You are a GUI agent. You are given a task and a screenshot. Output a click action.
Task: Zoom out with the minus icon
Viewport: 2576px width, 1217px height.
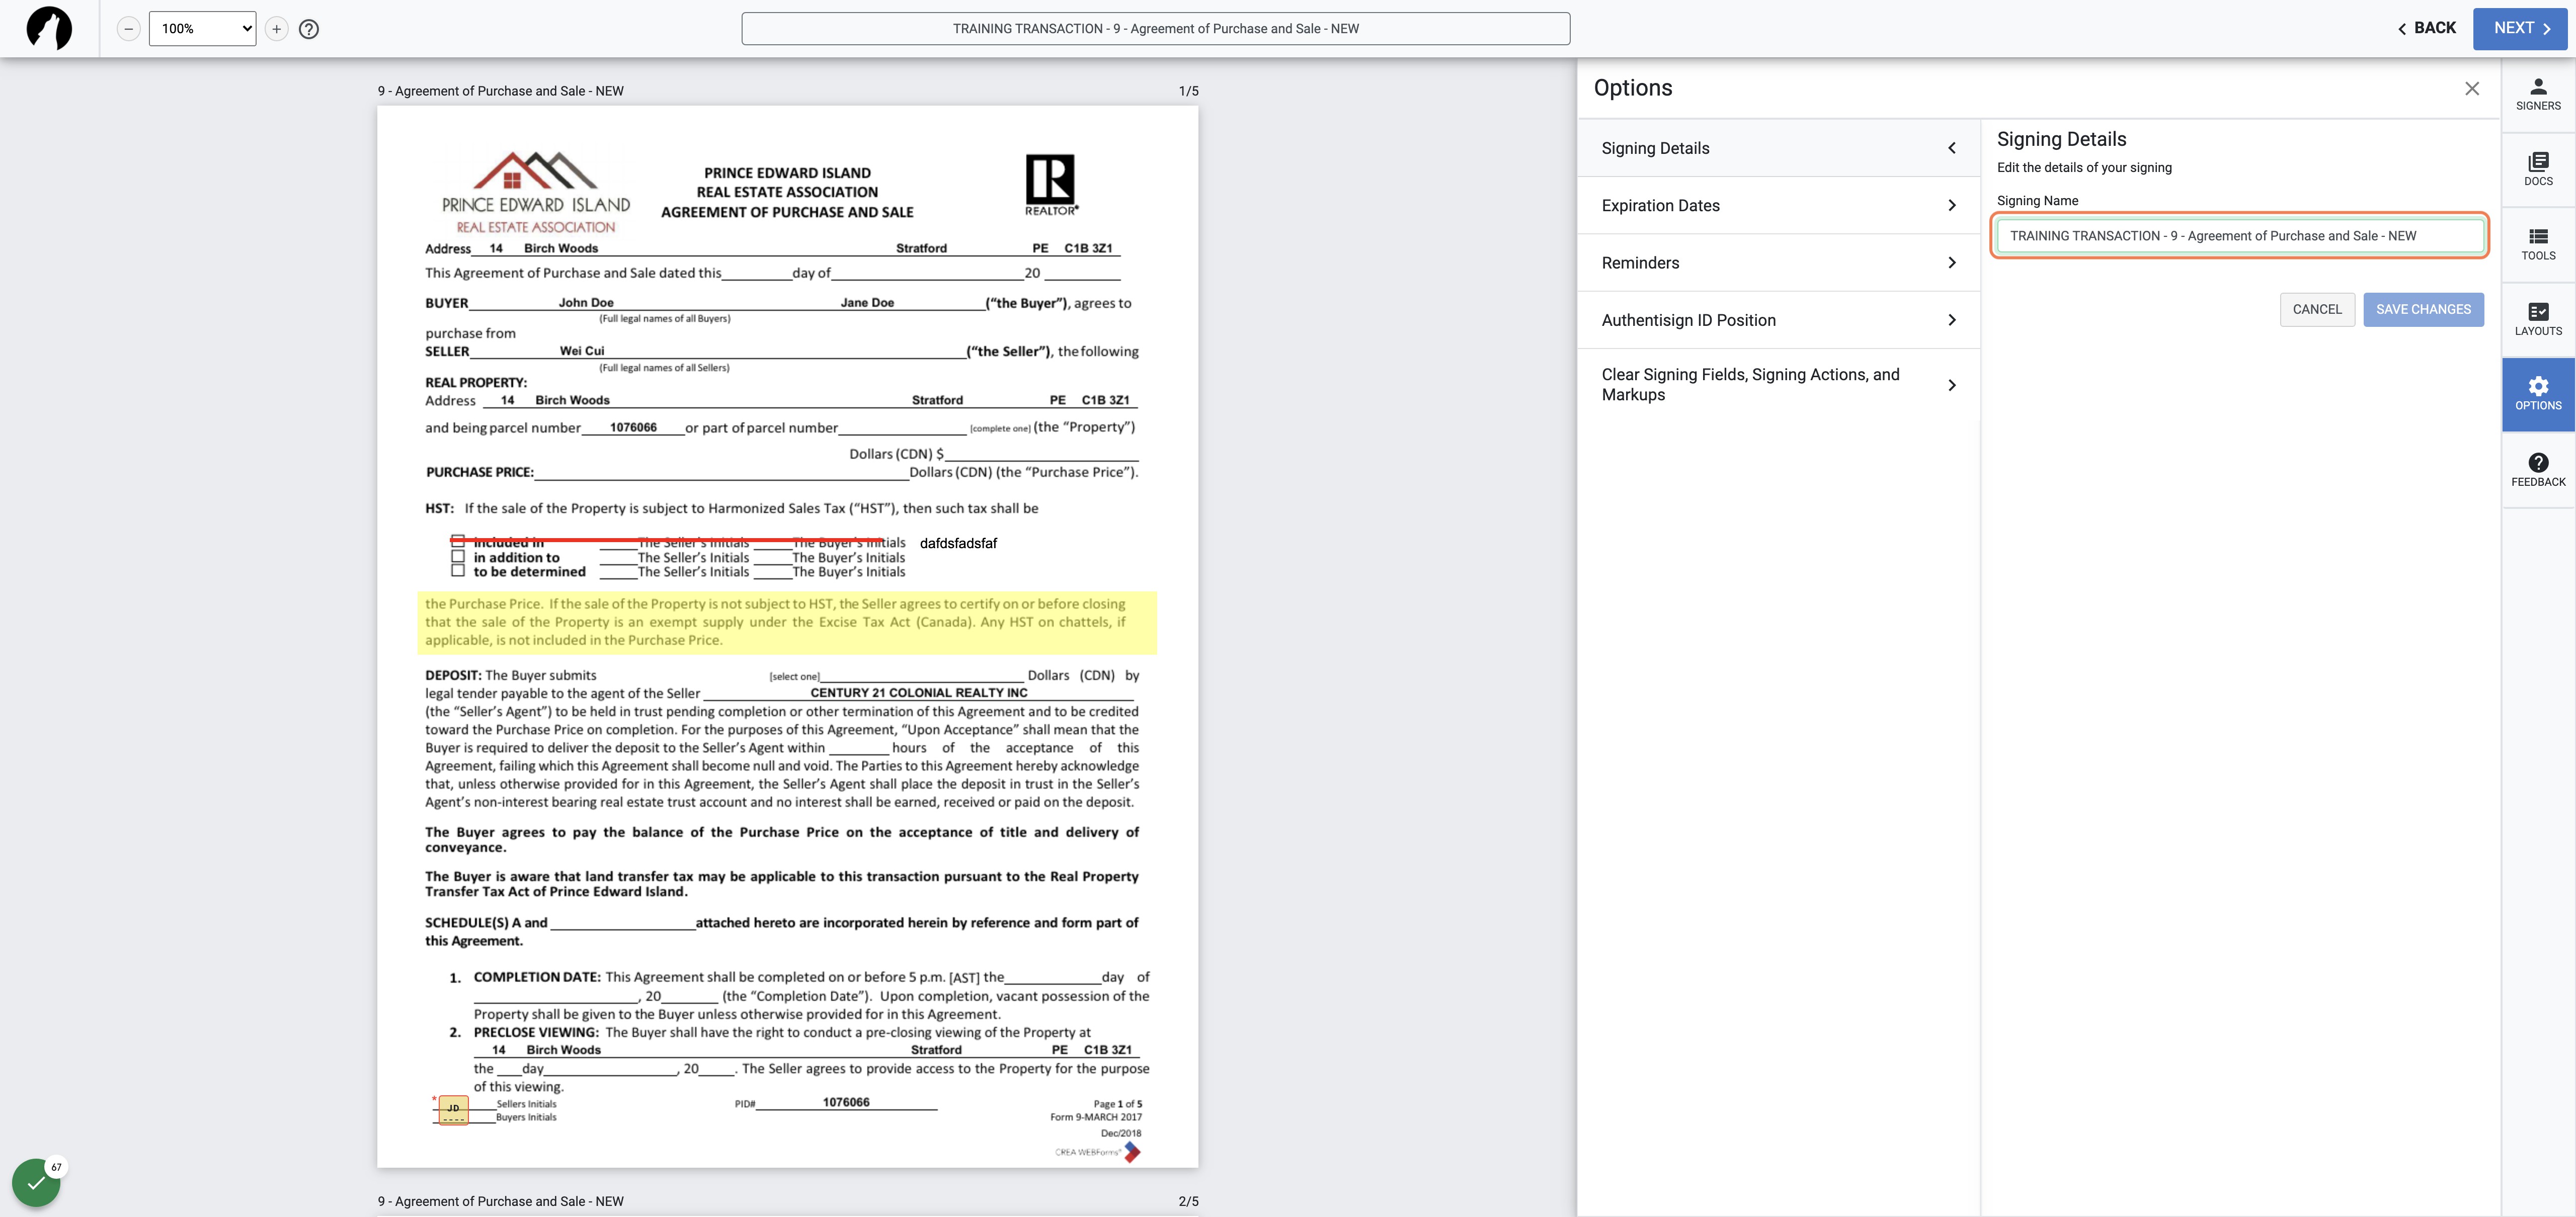pos(128,29)
